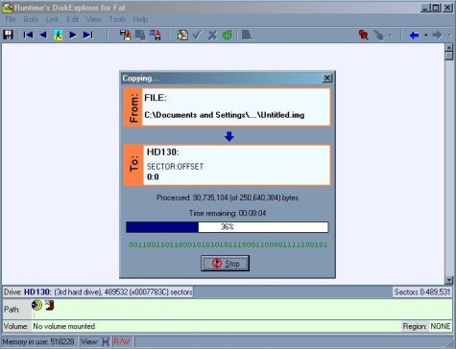Image resolution: width=456 pixels, height=349 pixels.
Task: Click the running figure goto icon
Action: point(59,35)
